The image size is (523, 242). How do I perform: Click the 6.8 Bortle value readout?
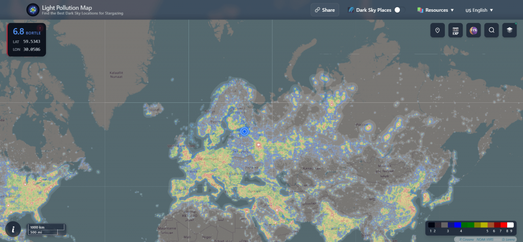click(x=18, y=32)
